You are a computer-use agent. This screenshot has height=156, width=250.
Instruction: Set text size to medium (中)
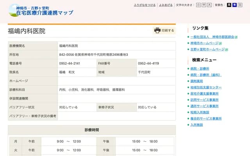click(204, 5)
